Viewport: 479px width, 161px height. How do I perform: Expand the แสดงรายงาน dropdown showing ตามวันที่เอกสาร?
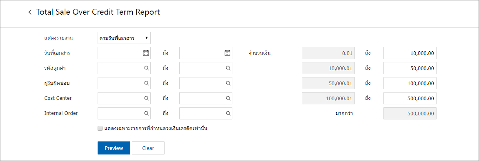[x=124, y=38]
